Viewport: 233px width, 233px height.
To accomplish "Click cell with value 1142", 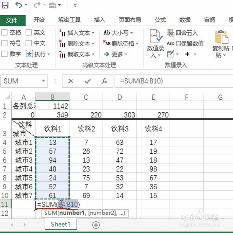I will pyautogui.click(x=52, y=106).
